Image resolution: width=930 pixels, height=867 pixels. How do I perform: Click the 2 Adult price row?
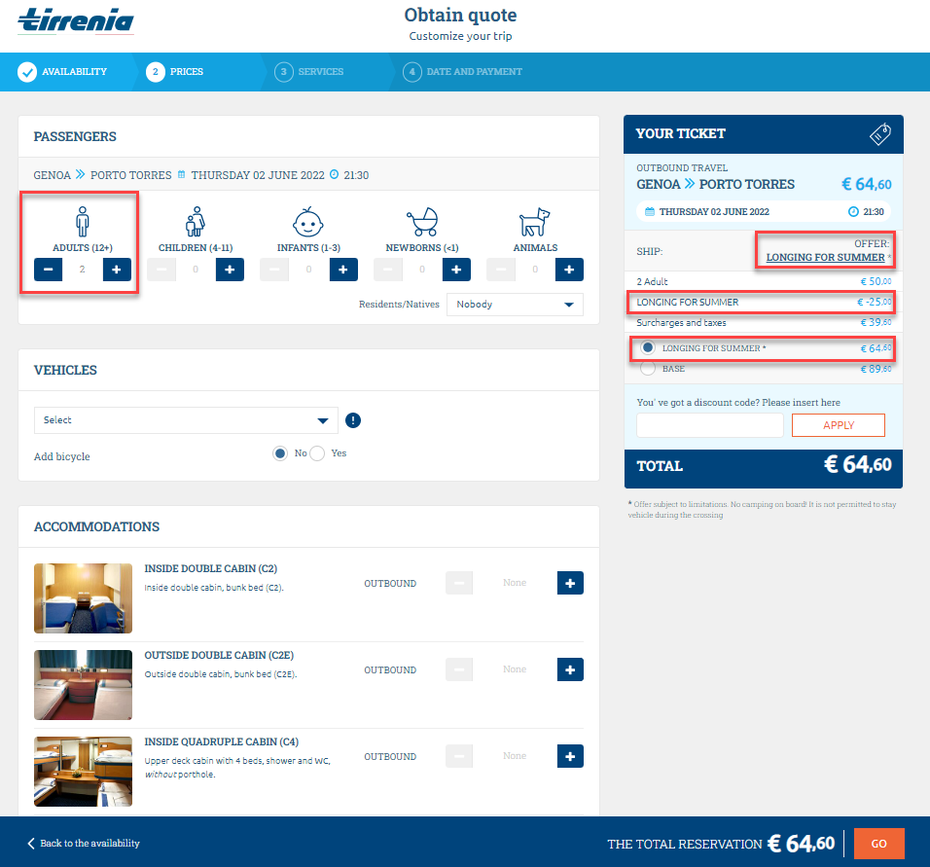click(764, 281)
